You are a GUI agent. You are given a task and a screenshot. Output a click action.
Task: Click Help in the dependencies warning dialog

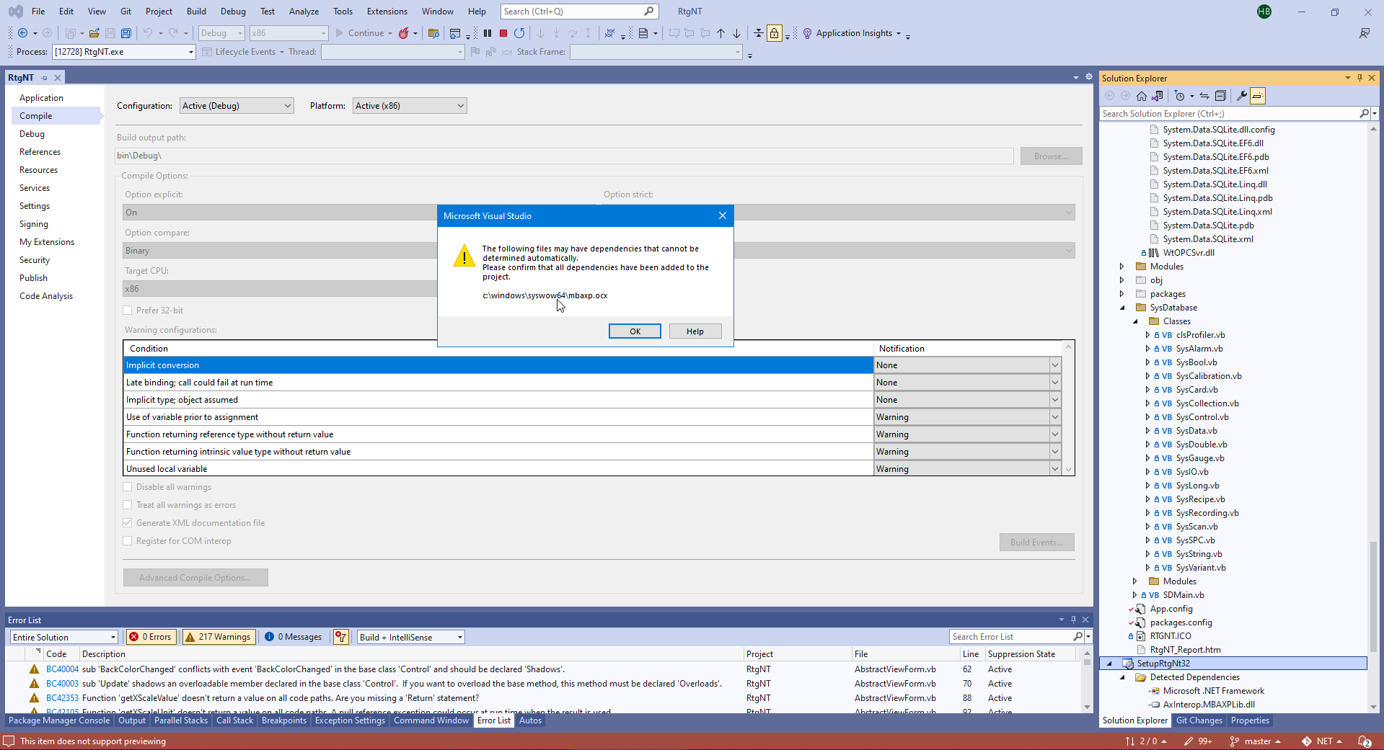coord(695,331)
